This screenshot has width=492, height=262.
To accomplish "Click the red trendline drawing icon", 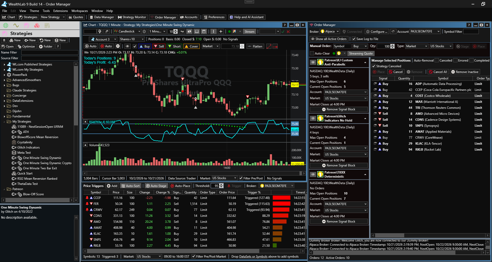I will coord(269,46).
